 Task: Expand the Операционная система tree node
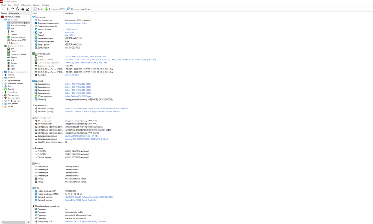3,72
